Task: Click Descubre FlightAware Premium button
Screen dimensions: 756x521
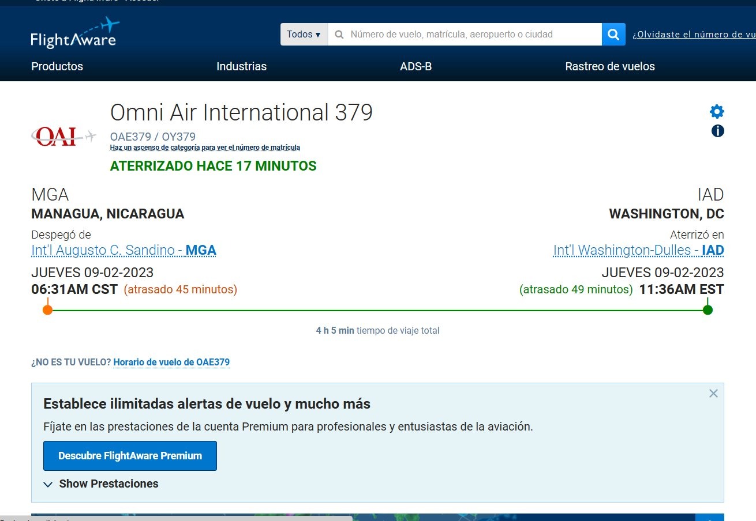Action: click(130, 456)
